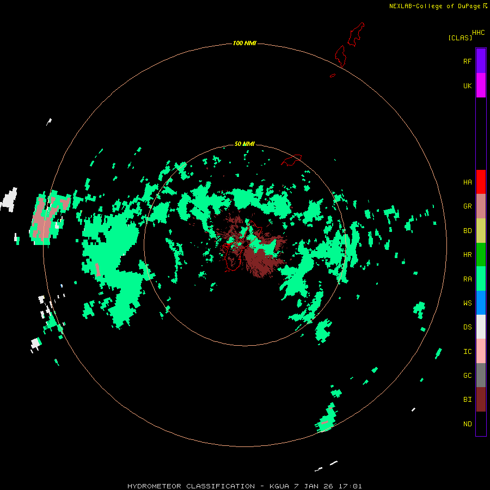Image resolution: width=490 pixels, height=490 pixels.
Task: Click the 'BD' legend label
Action: 467,231
